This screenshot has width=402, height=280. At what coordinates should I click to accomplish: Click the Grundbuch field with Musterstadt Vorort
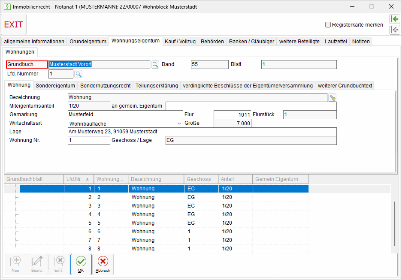pos(99,64)
